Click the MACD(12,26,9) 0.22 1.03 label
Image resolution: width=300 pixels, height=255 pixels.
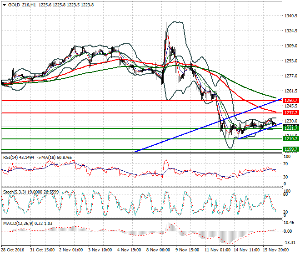(x=28, y=224)
